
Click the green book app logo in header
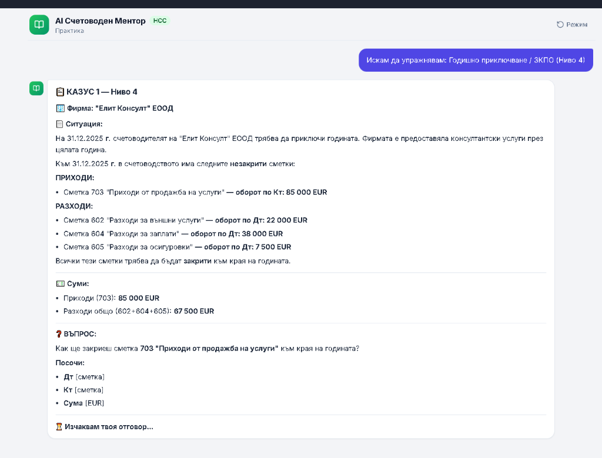[39, 25]
